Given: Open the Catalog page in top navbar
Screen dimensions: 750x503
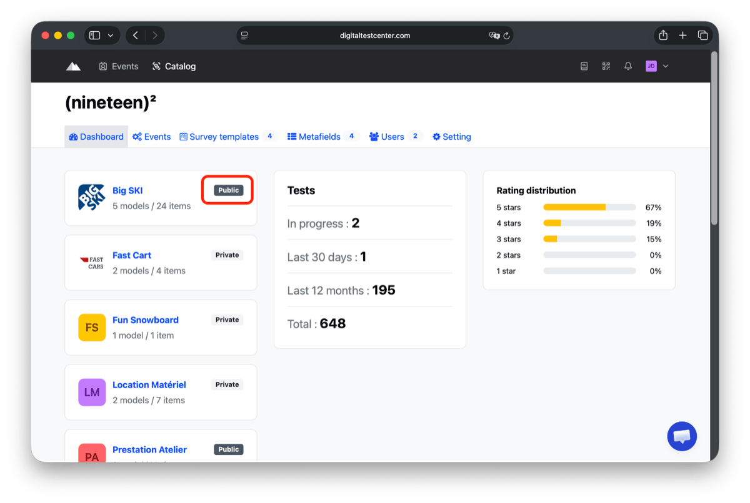Looking at the screenshot, I should [174, 66].
